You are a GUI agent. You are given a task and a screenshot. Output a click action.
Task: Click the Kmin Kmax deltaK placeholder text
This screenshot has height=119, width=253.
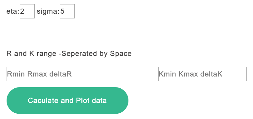(x=191, y=74)
